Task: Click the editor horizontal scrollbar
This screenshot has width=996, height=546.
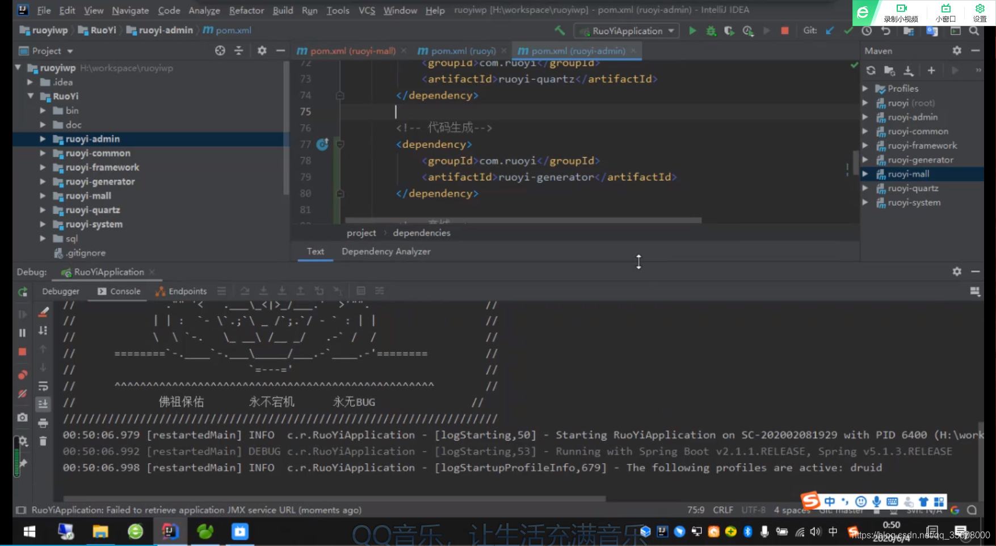Action: click(x=523, y=220)
